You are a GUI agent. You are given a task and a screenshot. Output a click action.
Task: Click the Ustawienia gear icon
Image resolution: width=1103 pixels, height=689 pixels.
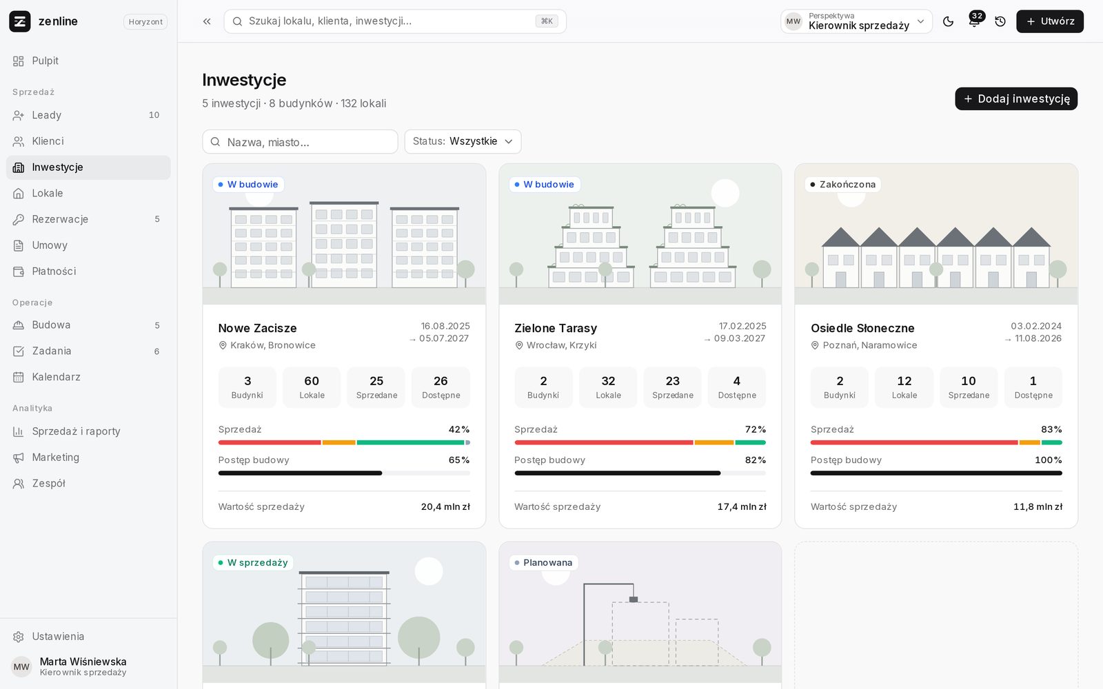[x=19, y=637]
